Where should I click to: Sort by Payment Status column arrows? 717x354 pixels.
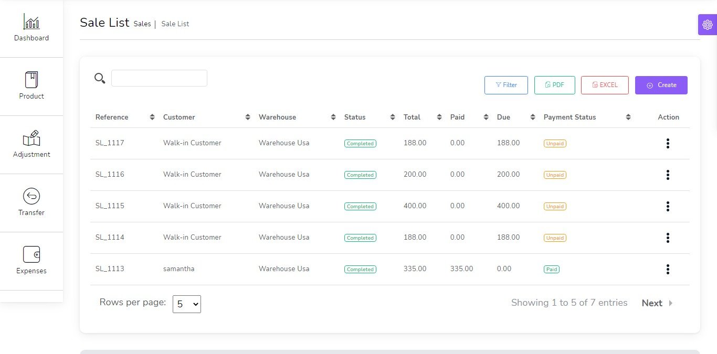click(x=628, y=117)
